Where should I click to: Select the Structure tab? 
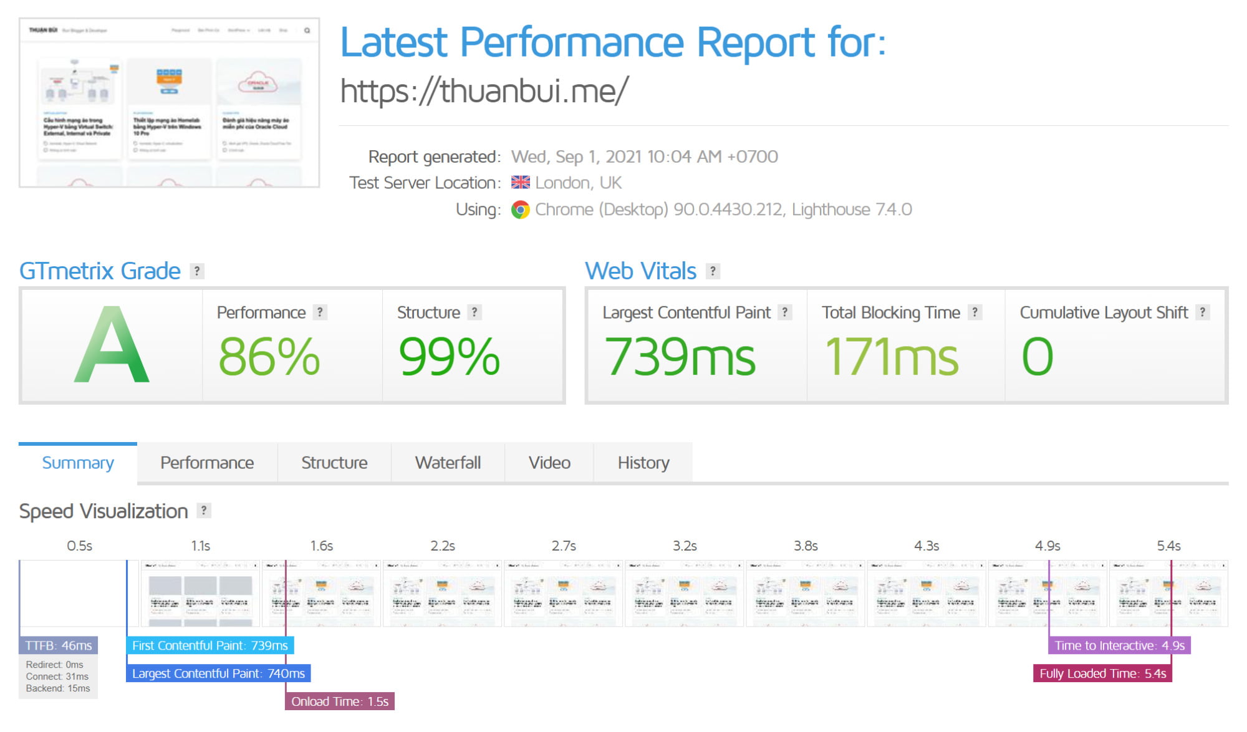point(334,463)
